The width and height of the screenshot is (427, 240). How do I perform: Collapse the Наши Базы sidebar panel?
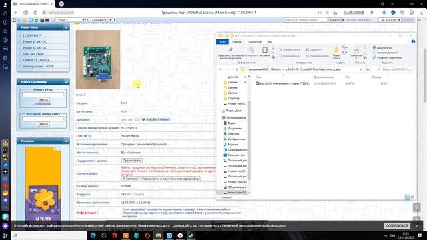click(x=66, y=27)
